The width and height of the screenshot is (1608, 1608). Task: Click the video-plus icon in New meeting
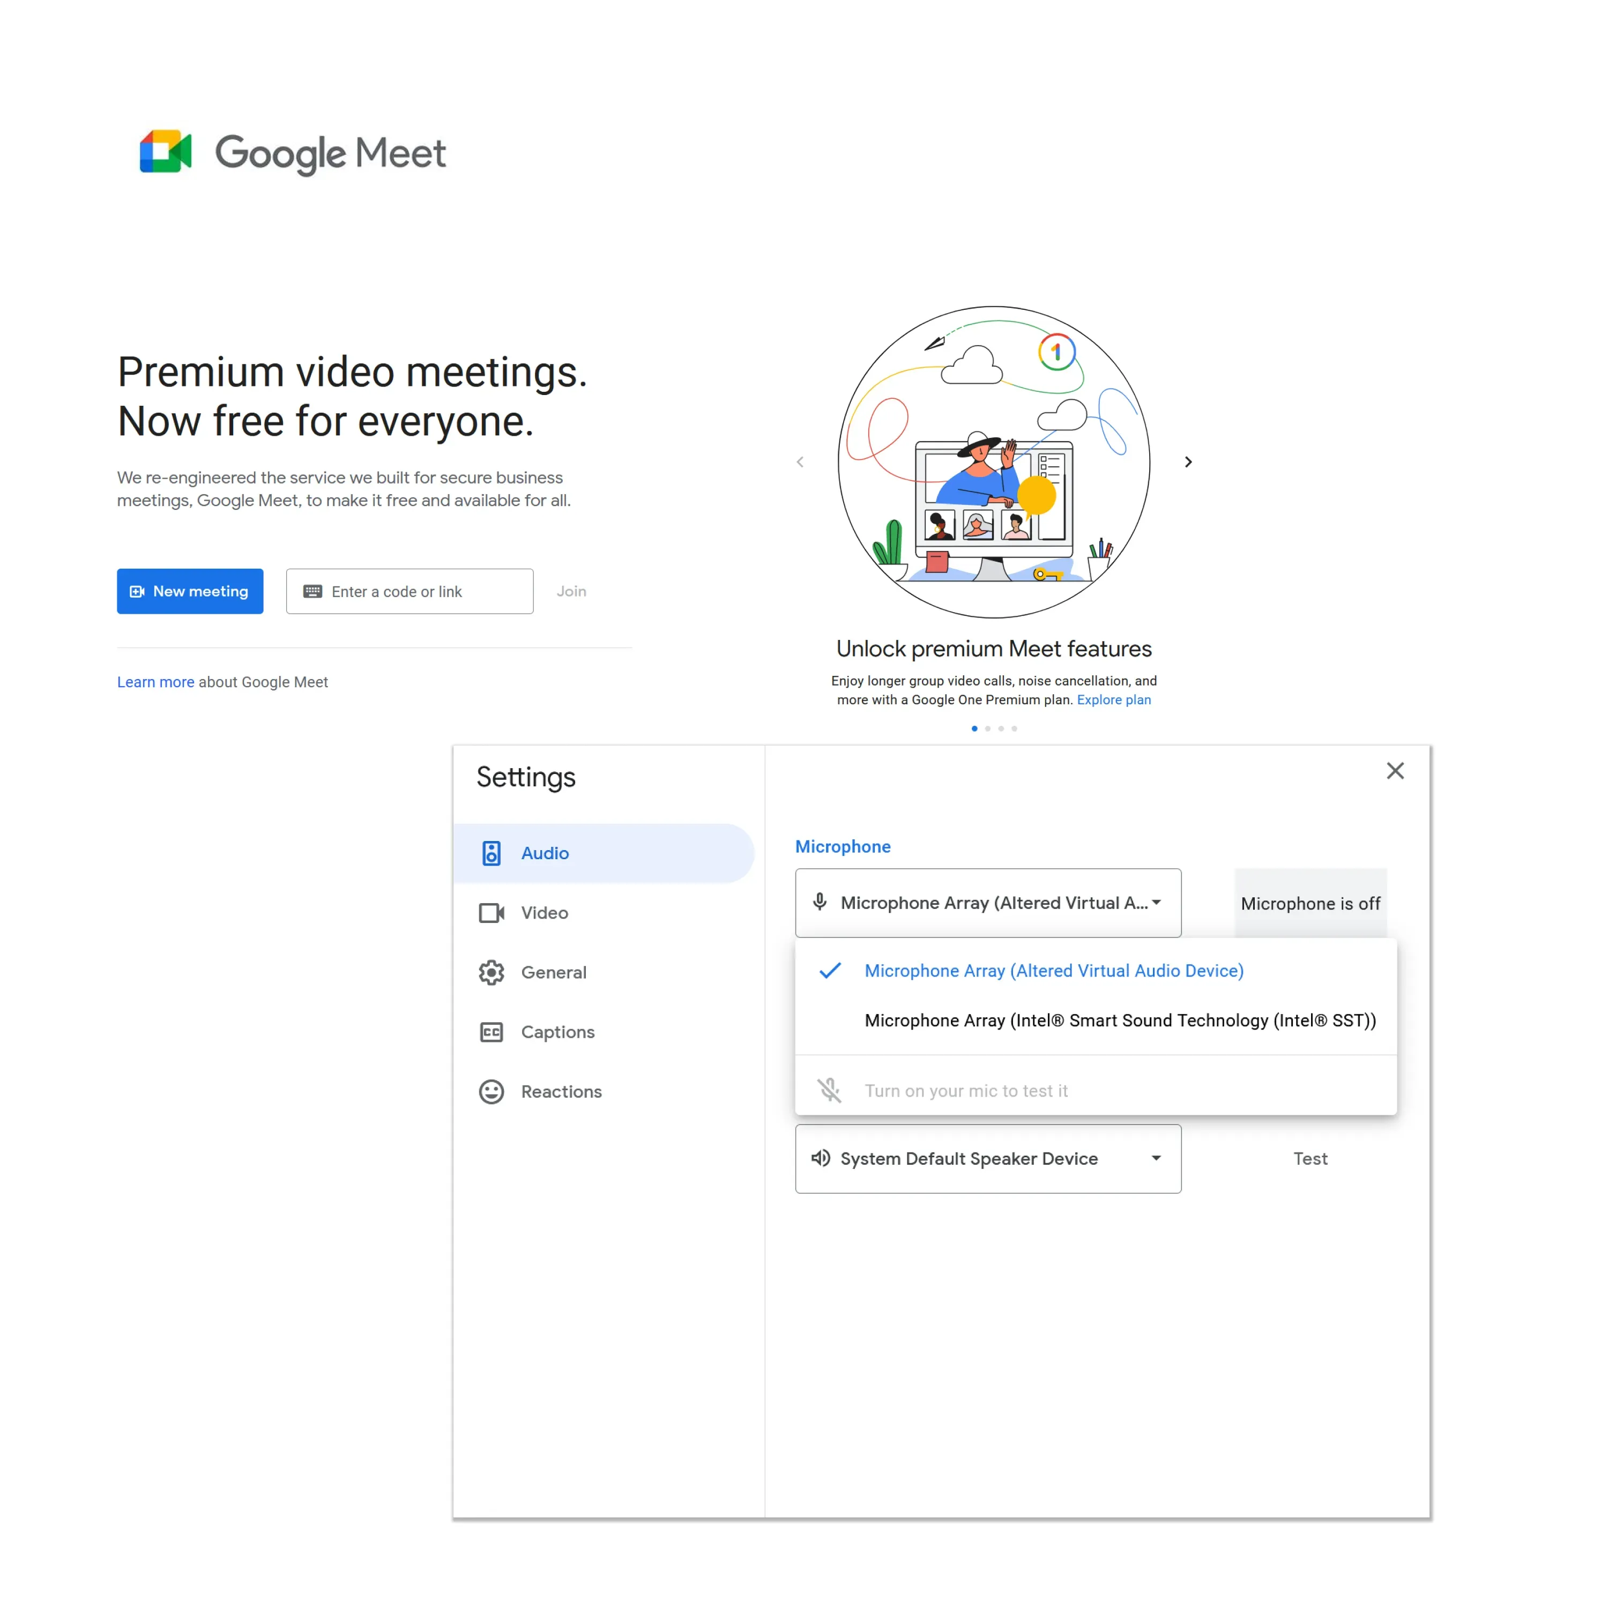(137, 591)
